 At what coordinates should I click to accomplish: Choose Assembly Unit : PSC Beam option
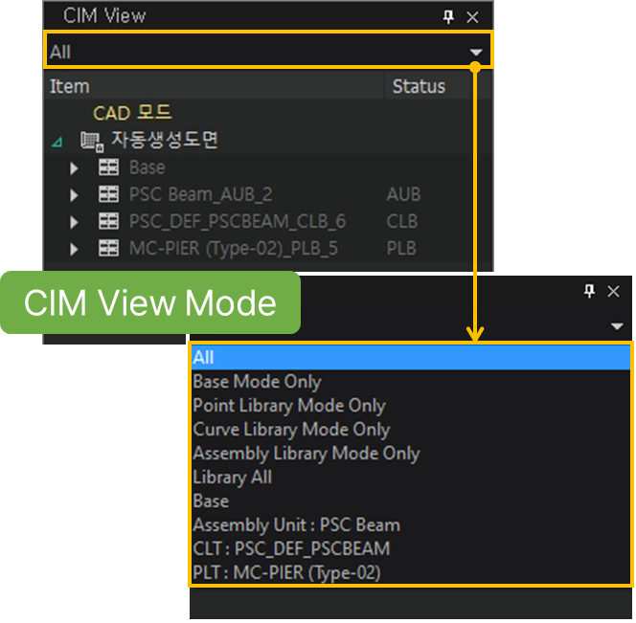pos(411,525)
